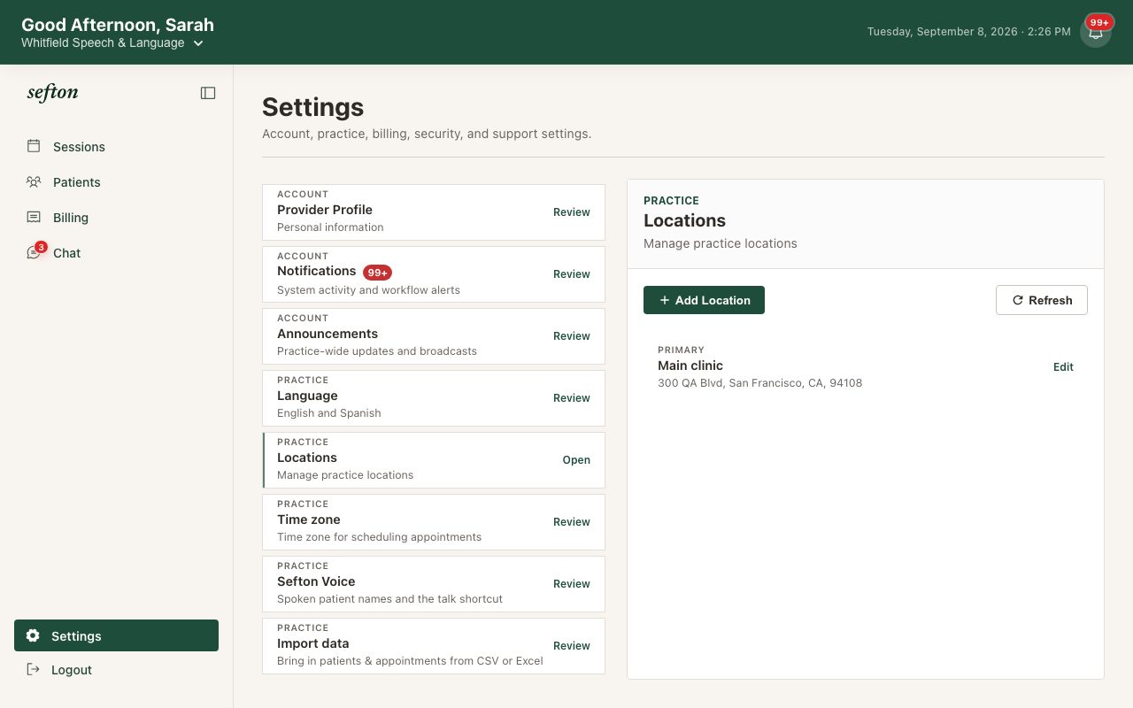Select the Announcements card title
The image size is (1133, 708).
pos(328,334)
